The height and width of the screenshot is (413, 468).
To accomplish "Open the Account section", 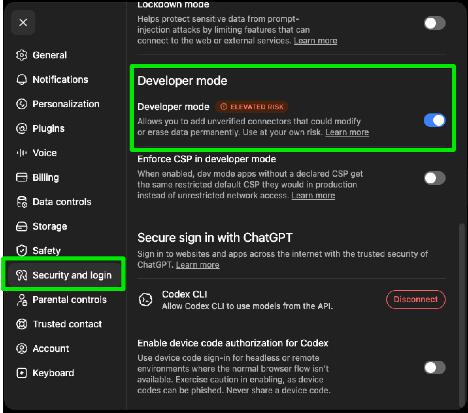I will point(65,348).
